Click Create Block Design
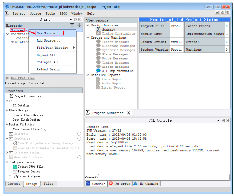 [28, 115]
